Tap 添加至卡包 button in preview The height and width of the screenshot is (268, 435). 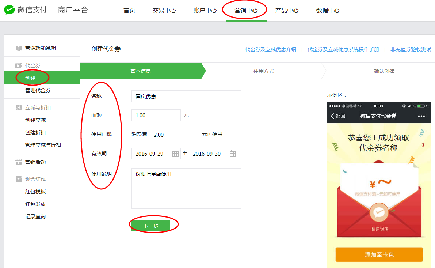pos(379,255)
